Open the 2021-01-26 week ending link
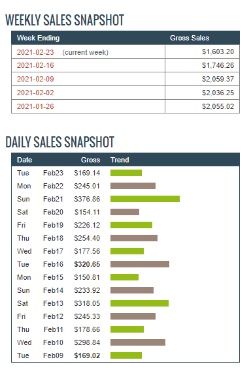This screenshot has height=375, width=251. 35,106
